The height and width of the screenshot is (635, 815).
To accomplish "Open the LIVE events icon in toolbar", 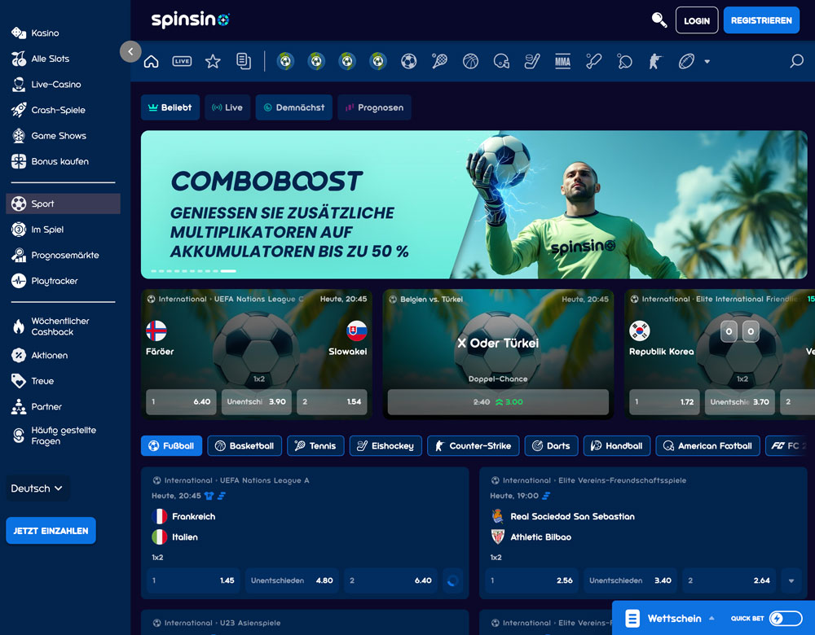I will [x=182, y=61].
